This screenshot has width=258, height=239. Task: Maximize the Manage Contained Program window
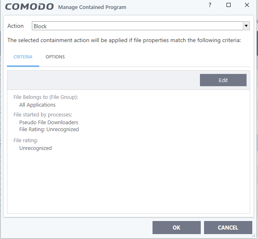229,5
